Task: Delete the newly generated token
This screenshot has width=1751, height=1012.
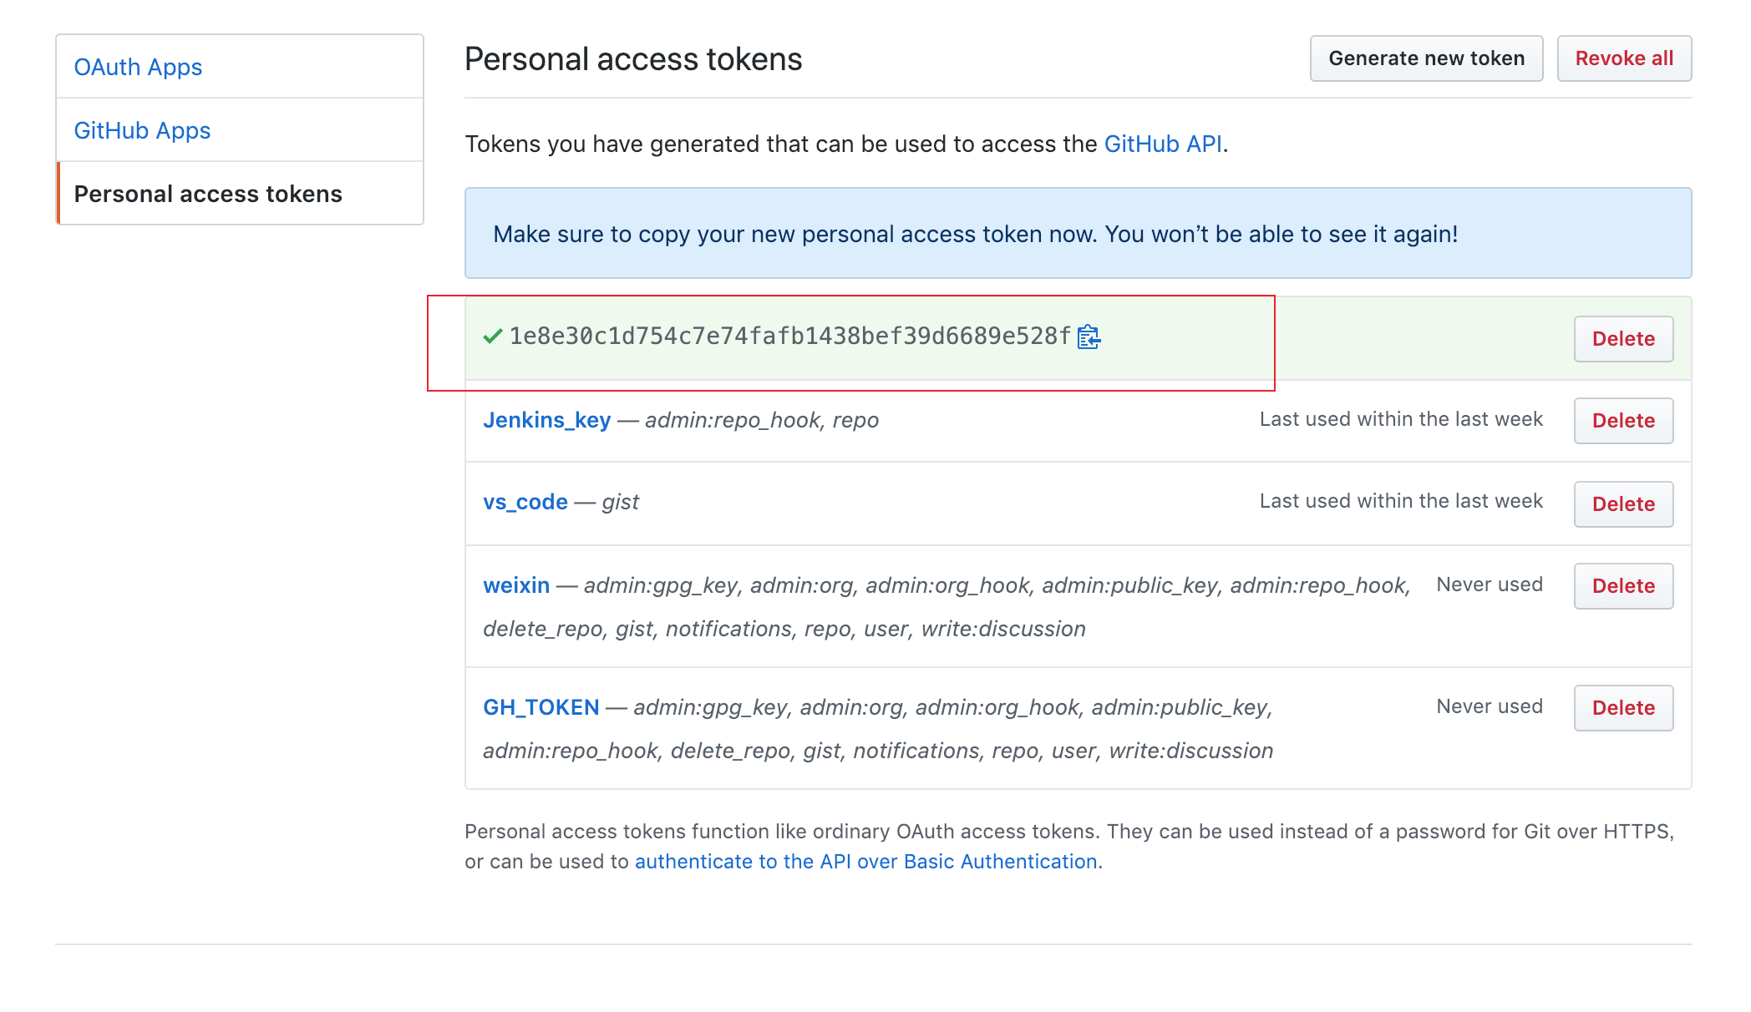Action: coord(1623,339)
